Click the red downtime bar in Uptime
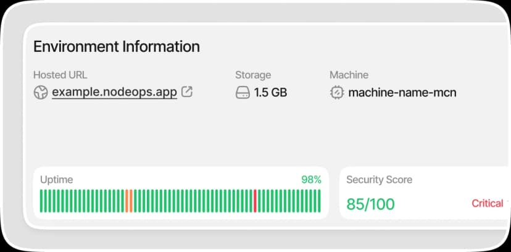 click(x=255, y=201)
